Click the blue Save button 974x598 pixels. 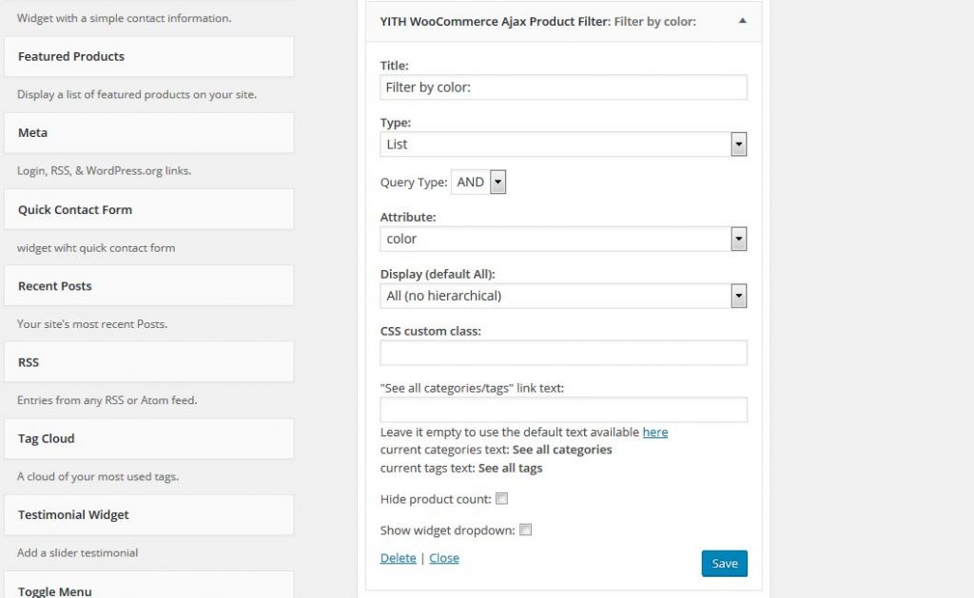coord(724,563)
